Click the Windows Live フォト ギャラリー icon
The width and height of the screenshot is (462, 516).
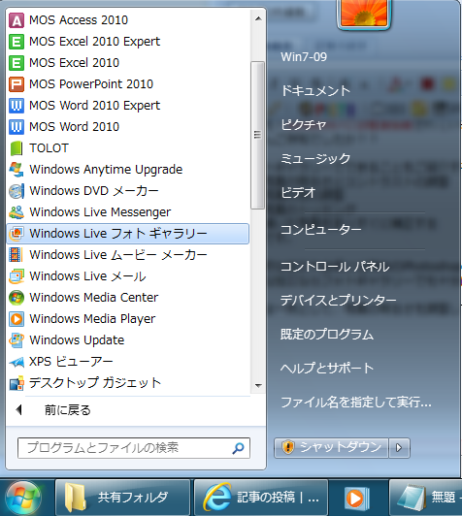point(16,234)
